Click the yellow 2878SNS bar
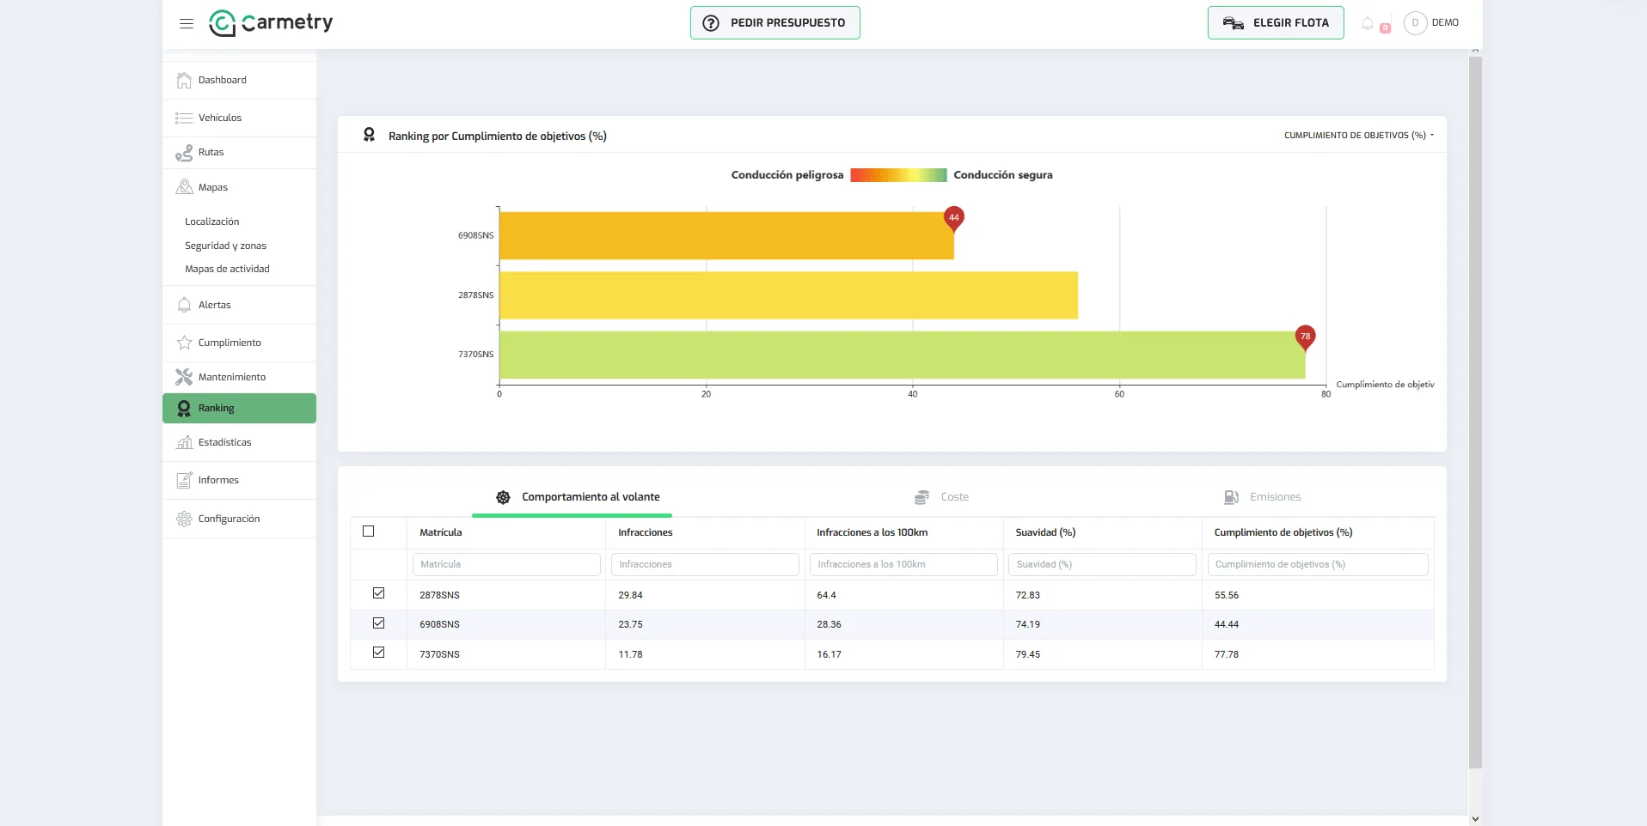Image resolution: width=1647 pixels, height=826 pixels. [x=788, y=295]
